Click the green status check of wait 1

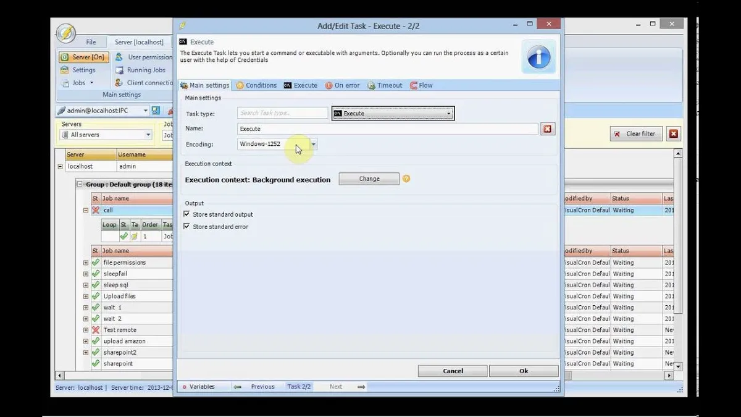[96, 307]
